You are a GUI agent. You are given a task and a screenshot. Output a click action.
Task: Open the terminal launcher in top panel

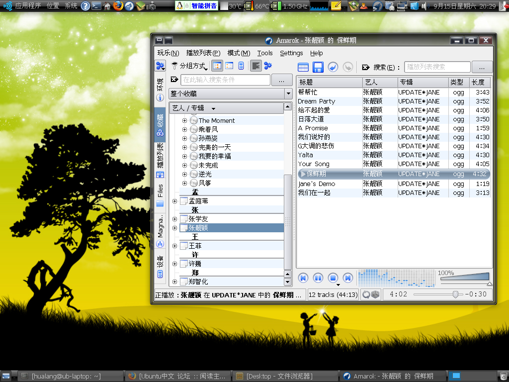click(x=96, y=6)
